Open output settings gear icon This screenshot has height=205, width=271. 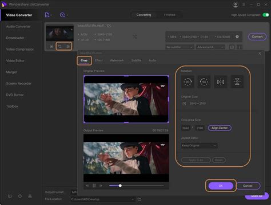[237, 36]
